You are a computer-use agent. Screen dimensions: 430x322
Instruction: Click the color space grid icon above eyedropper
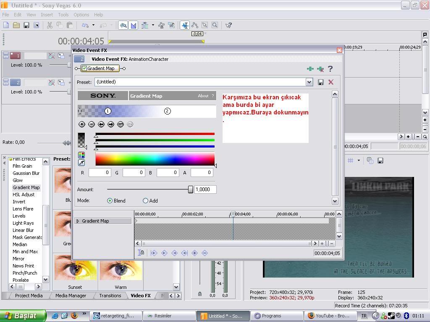(81, 155)
